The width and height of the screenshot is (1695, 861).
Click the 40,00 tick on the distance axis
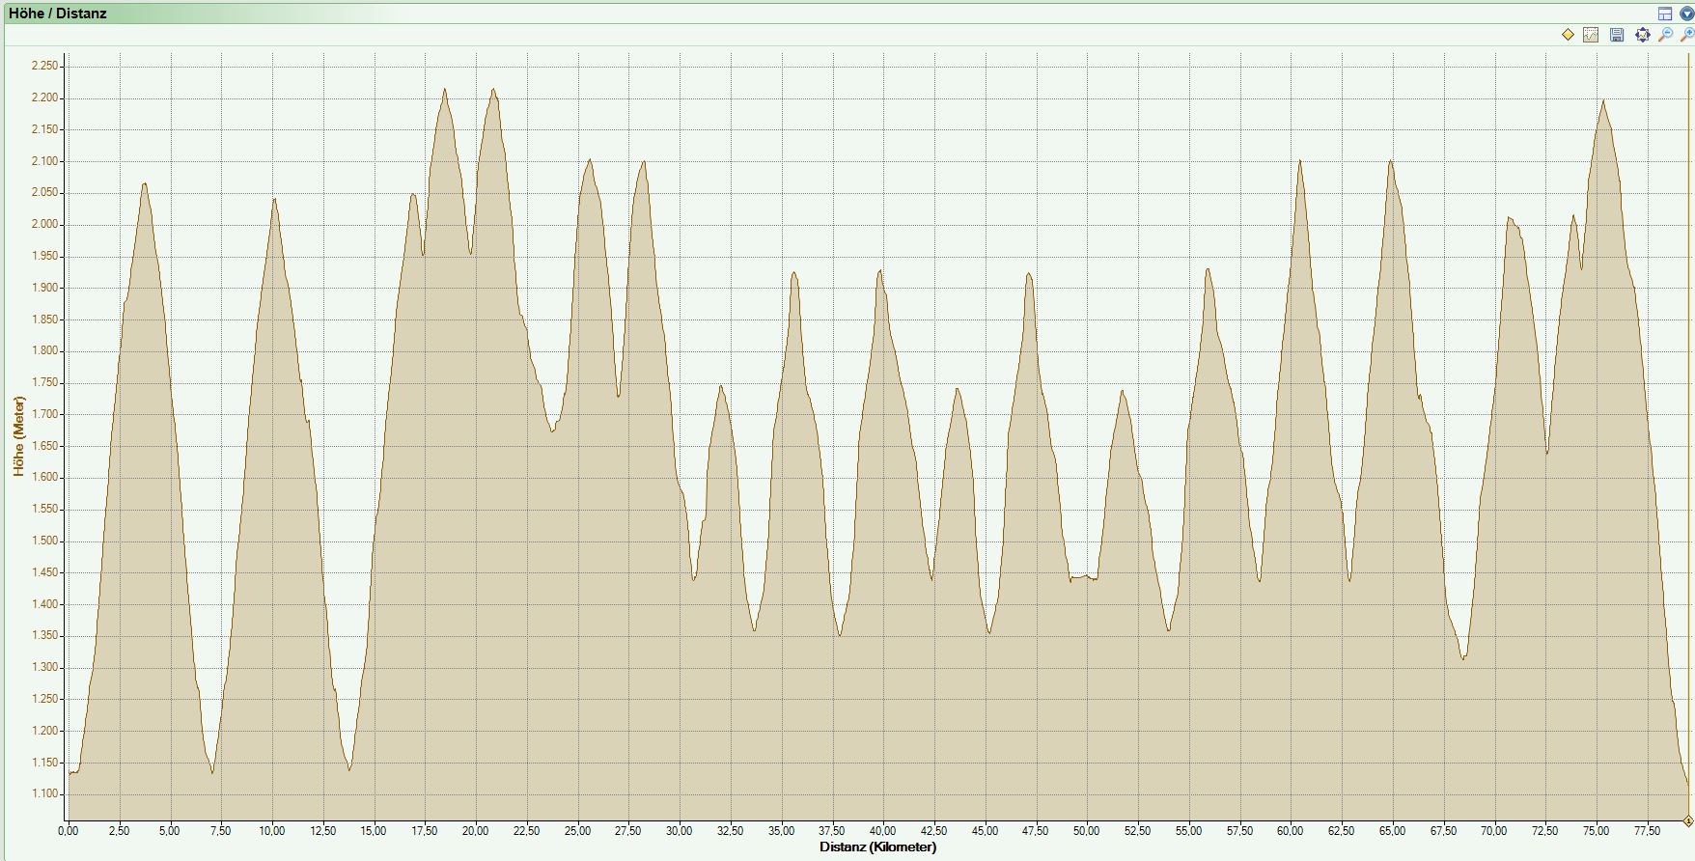click(x=882, y=831)
